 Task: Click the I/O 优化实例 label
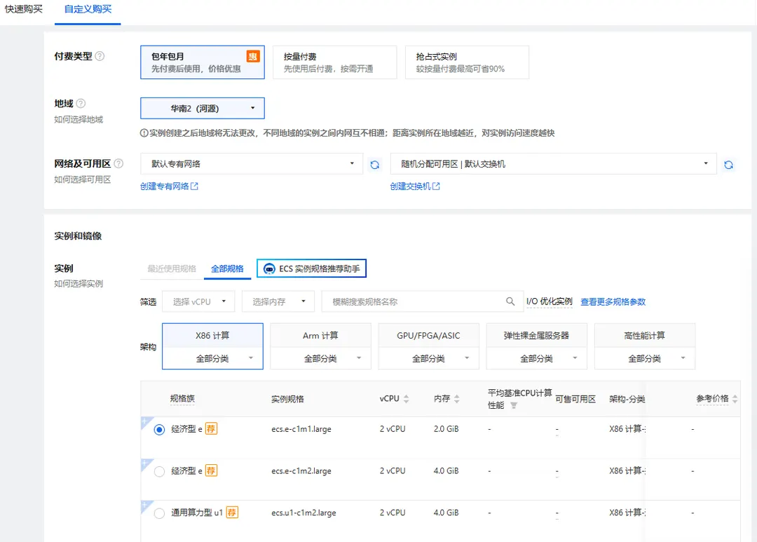(x=550, y=302)
